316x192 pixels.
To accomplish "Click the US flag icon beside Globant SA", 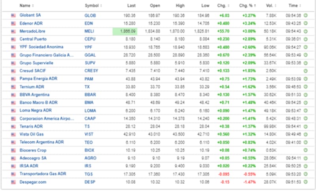I will 13,15.
